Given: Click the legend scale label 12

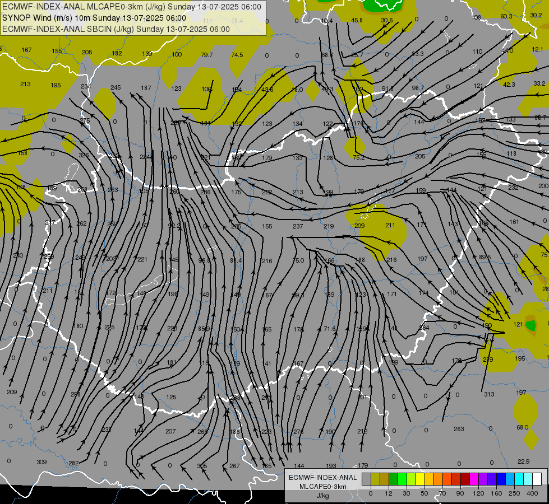Looking at the screenshot, I should click(x=389, y=493).
